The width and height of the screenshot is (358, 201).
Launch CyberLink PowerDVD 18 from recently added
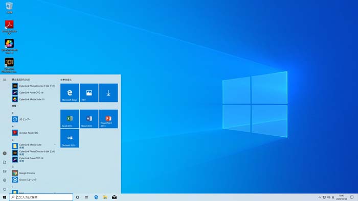(x=34, y=93)
